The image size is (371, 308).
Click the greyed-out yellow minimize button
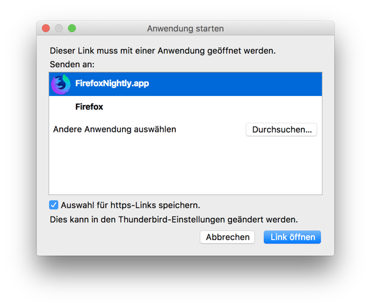tap(59, 28)
